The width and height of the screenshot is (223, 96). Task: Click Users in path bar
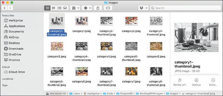click(75, 93)
